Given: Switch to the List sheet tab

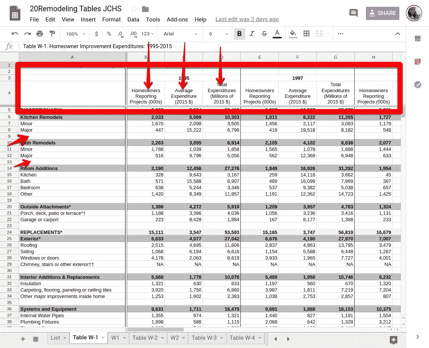Looking at the screenshot, I should tap(55, 338).
